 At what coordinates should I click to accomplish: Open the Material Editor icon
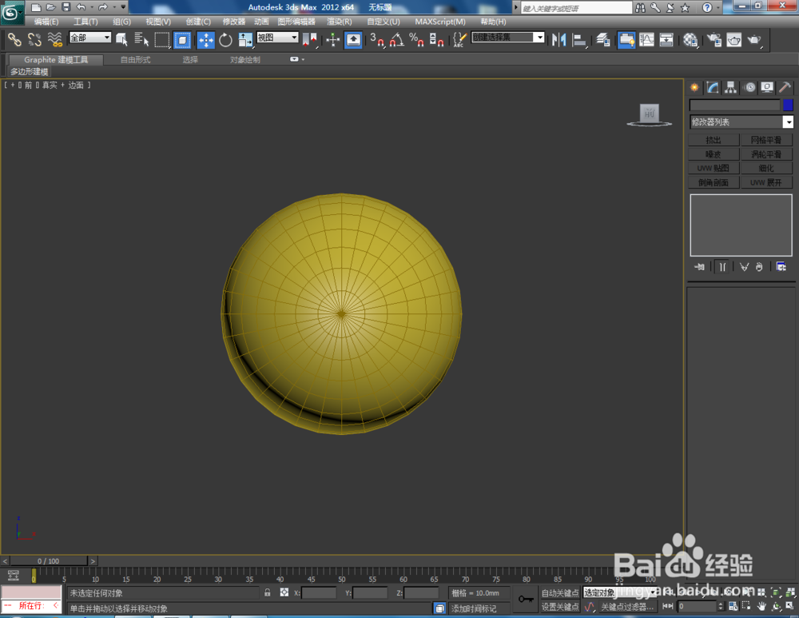[690, 39]
